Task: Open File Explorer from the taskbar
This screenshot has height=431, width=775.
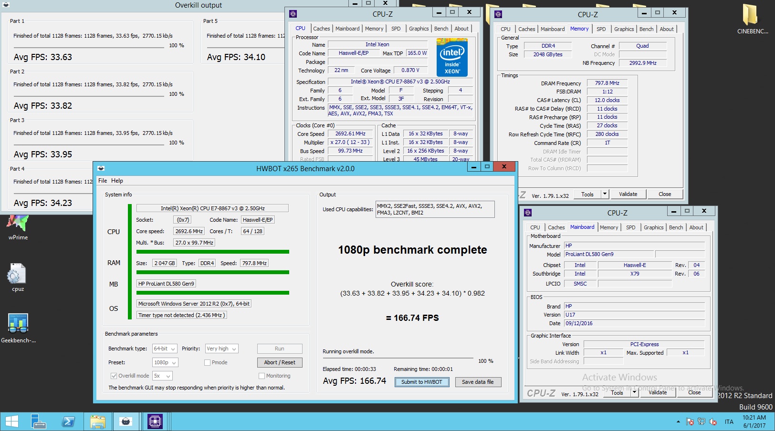Action: (97, 421)
